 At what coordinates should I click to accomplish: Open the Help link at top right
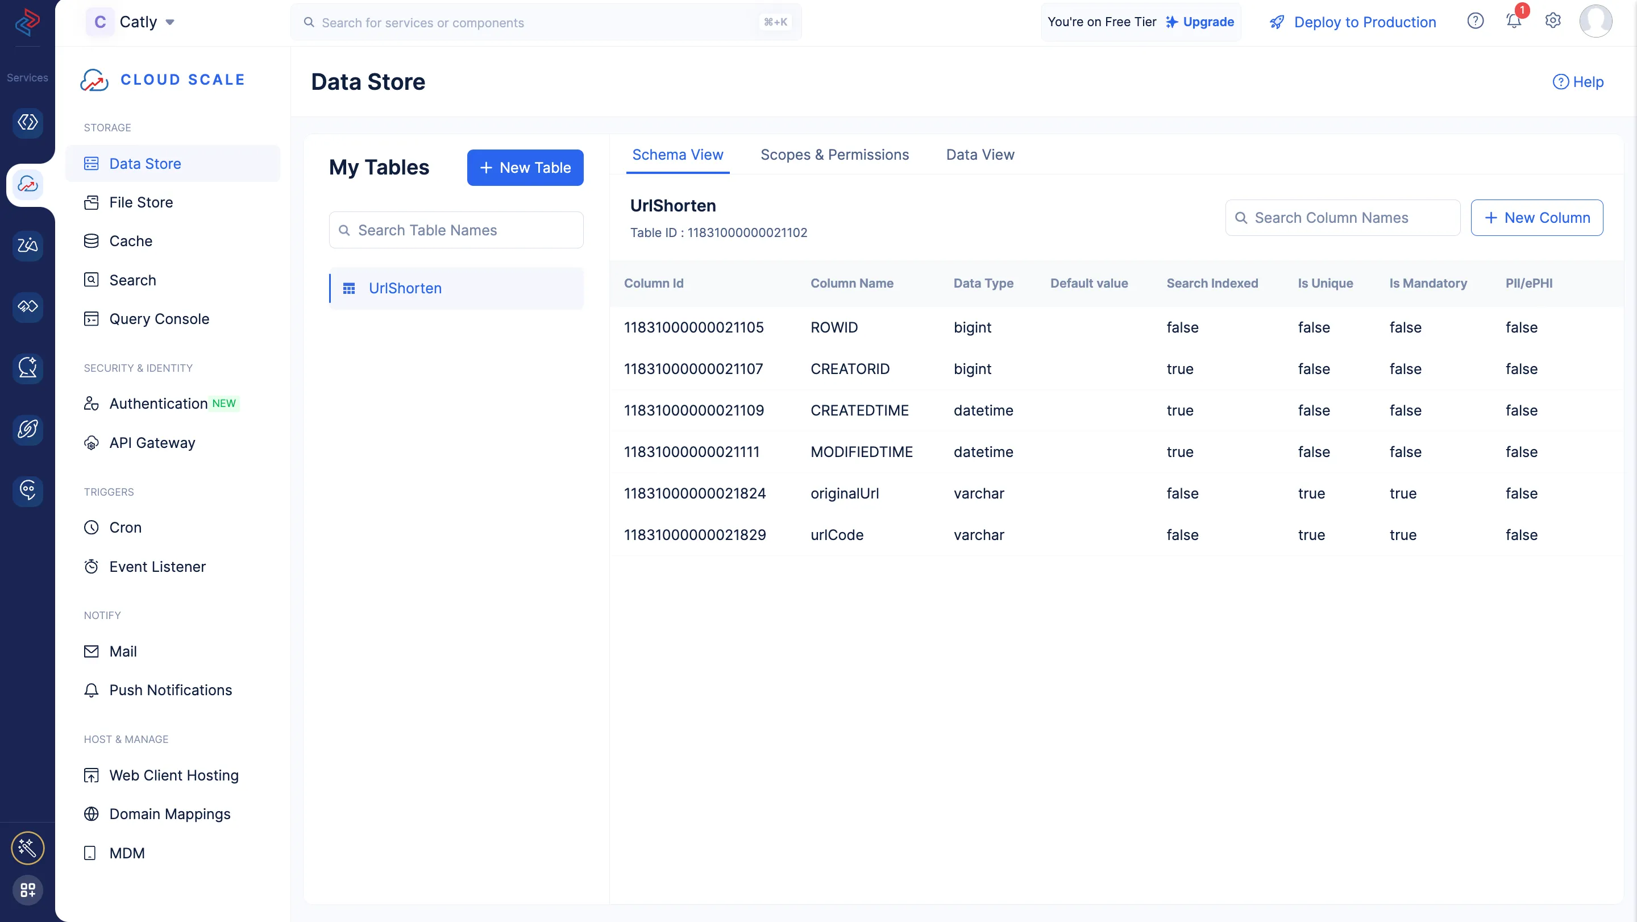1578,82
